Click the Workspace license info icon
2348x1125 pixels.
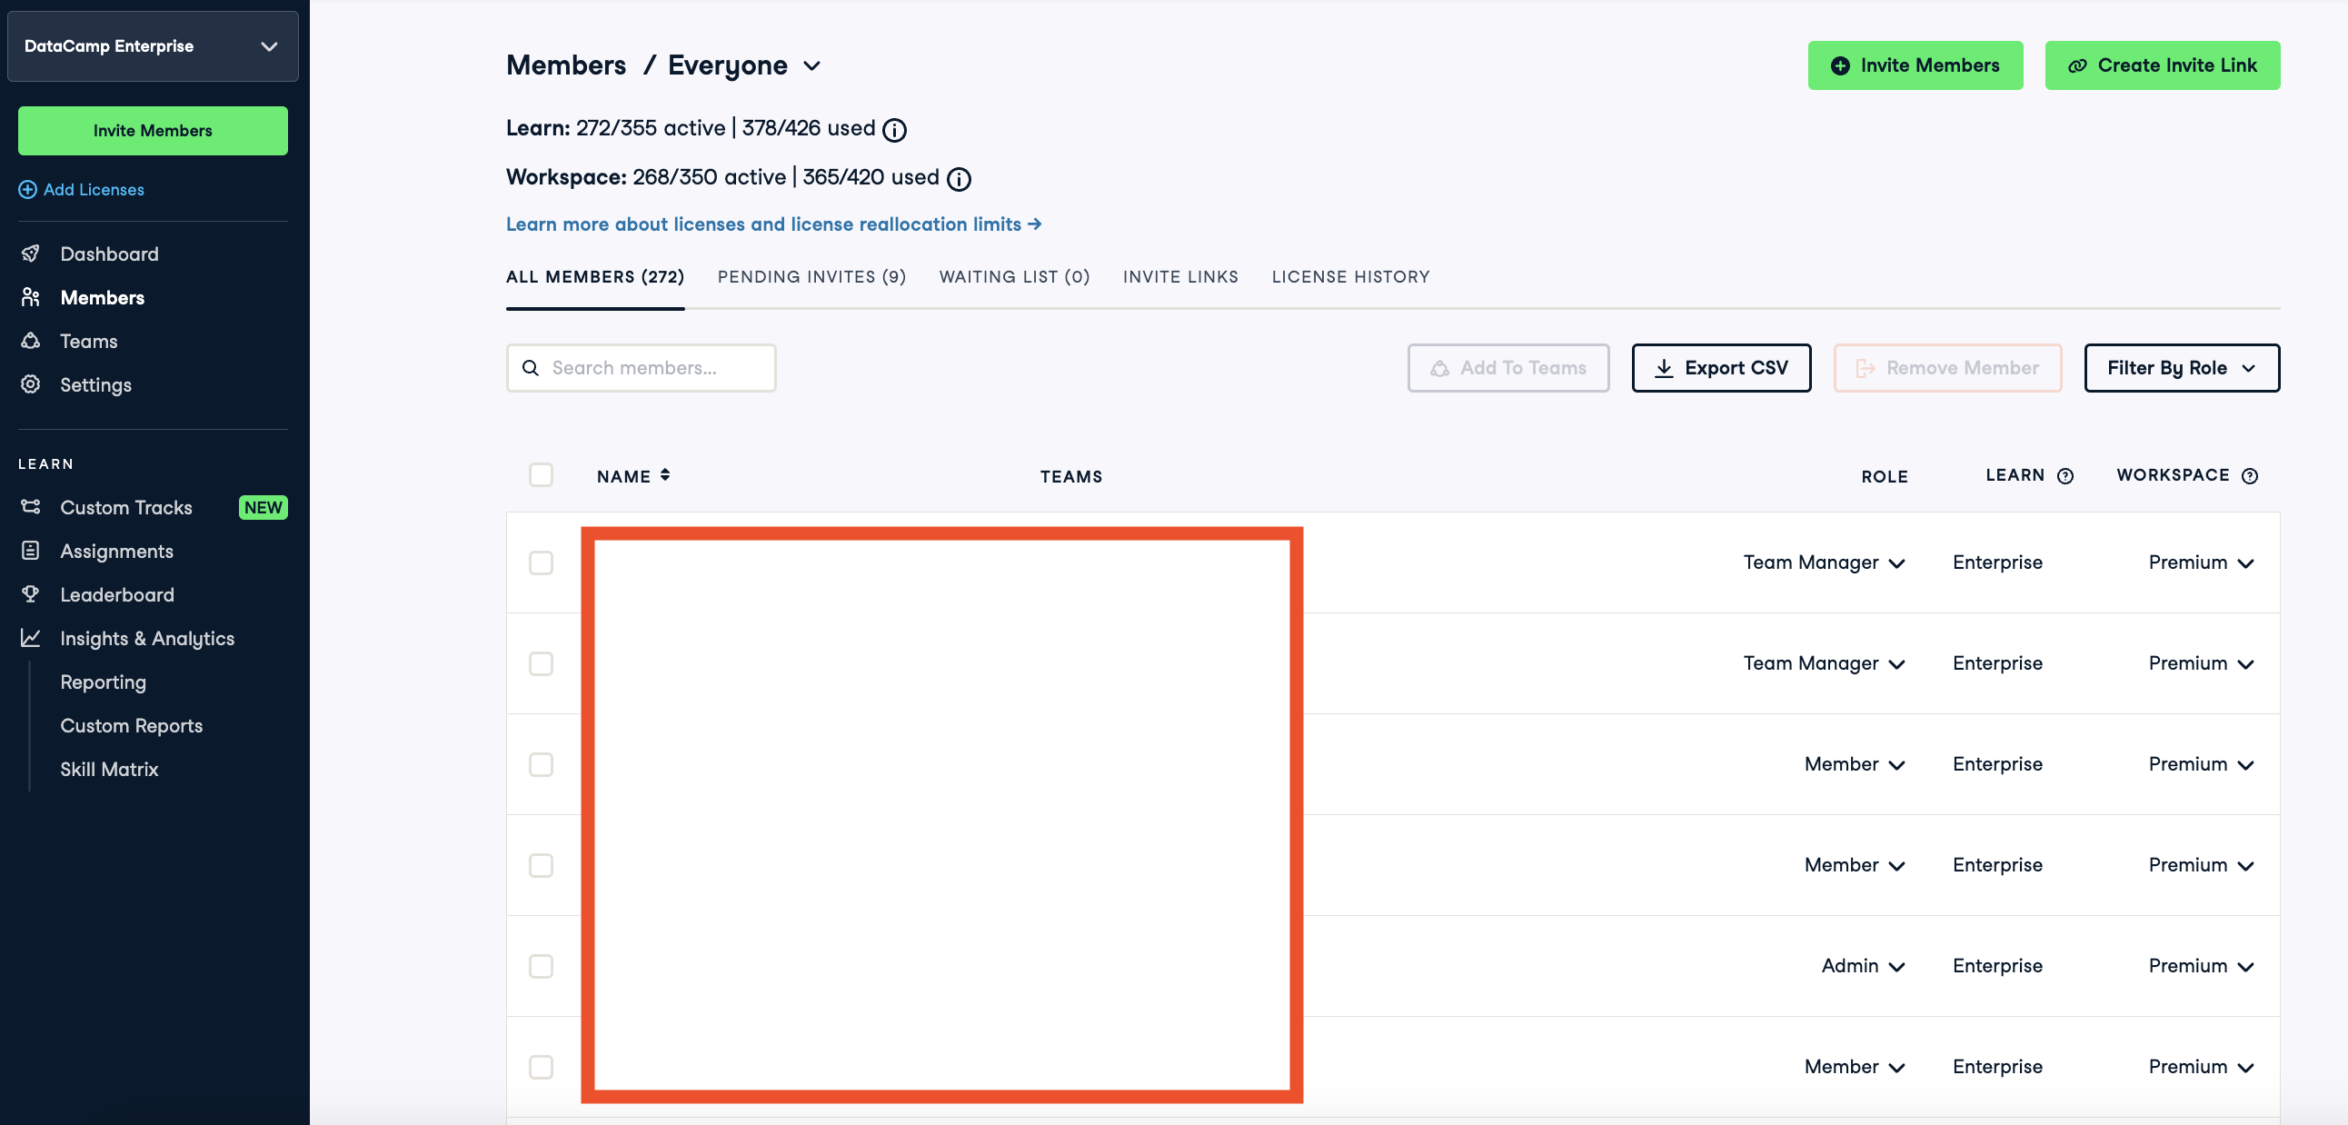click(958, 180)
